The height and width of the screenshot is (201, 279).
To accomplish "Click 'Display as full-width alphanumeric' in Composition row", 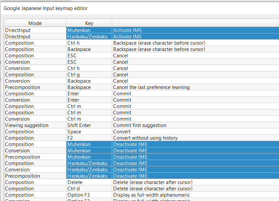I will pos(196,195).
